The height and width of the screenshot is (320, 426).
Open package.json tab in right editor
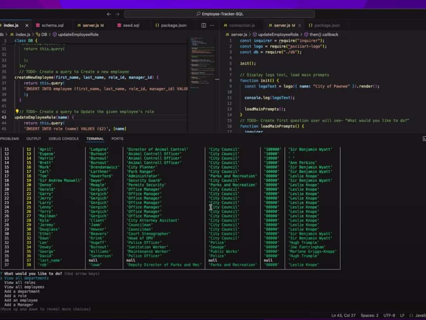325,25
